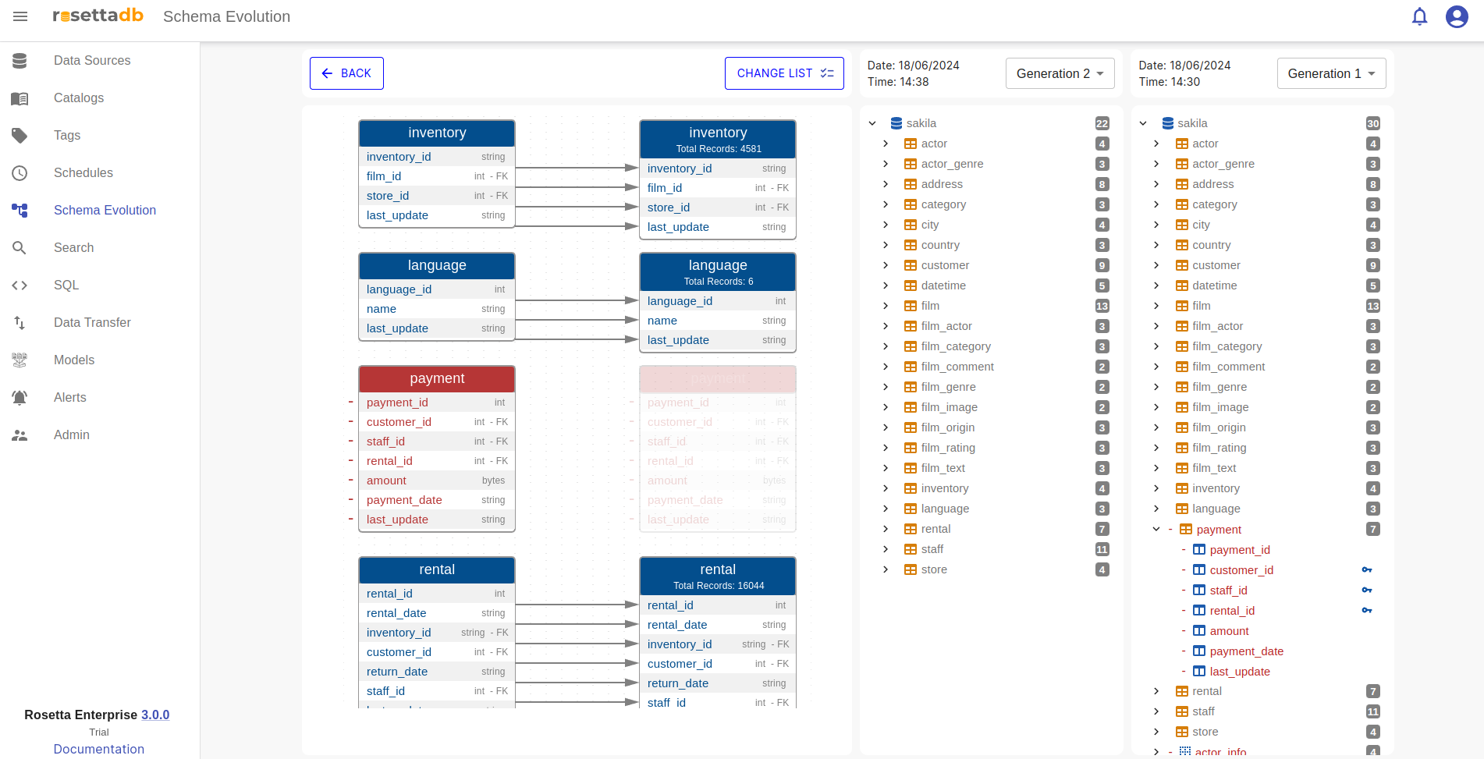Open the Generation 1 dropdown
The image size is (1484, 759).
tap(1331, 73)
